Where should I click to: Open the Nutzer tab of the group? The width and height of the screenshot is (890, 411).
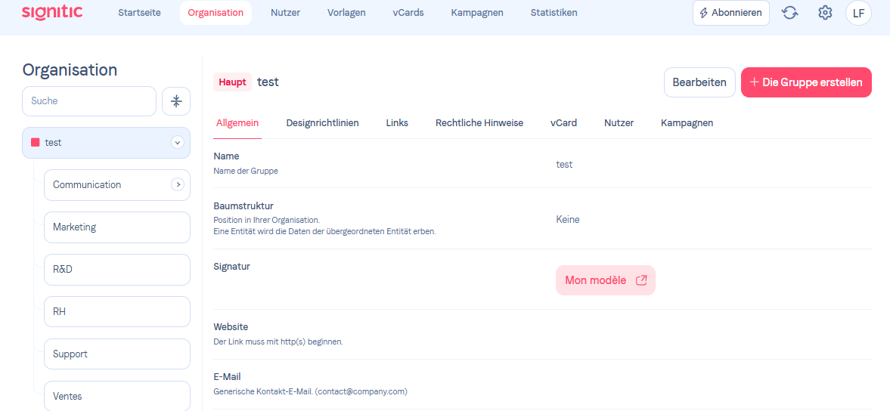click(x=619, y=123)
